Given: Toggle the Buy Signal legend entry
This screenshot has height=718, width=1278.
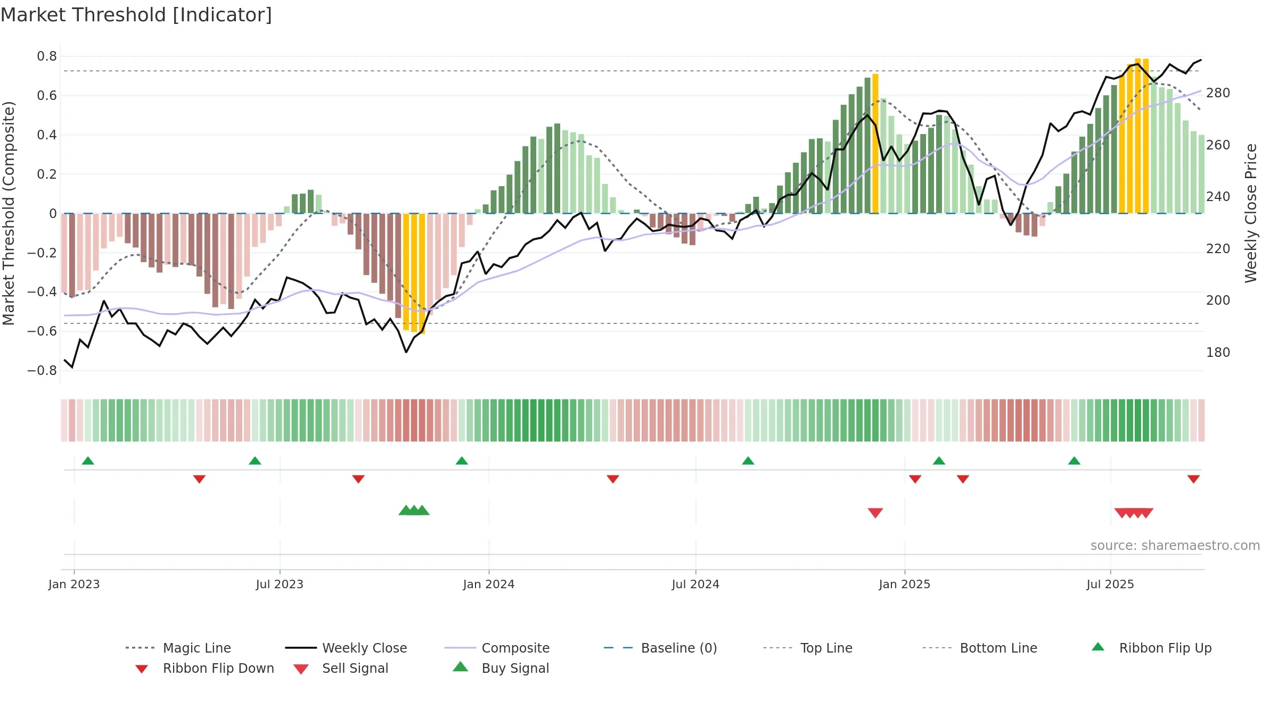Looking at the screenshot, I should [501, 668].
